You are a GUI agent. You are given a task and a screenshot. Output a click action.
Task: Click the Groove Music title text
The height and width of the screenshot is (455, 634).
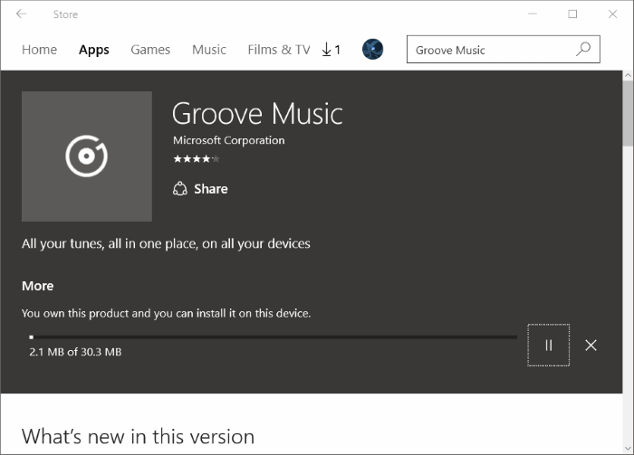[257, 113]
